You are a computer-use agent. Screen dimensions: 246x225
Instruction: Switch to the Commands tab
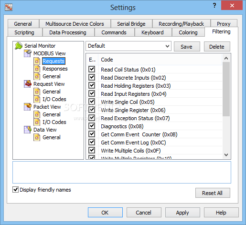114,32
